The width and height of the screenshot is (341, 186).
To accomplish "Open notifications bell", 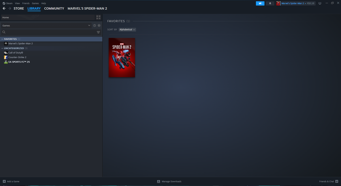I will click(x=270, y=3).
